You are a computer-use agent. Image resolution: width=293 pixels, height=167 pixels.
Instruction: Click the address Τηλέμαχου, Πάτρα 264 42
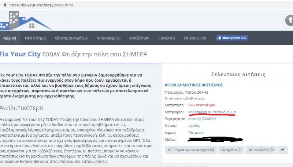[186, 92]
